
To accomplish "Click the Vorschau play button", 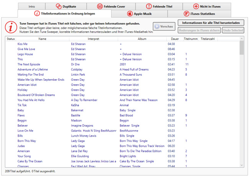I will 164,26.
